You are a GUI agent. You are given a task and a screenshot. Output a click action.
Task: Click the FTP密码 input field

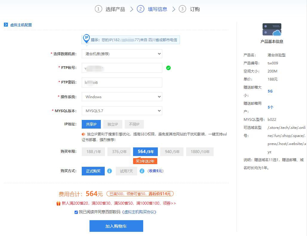pos(122,82)
